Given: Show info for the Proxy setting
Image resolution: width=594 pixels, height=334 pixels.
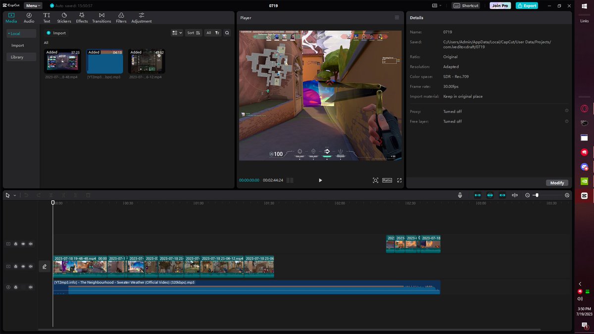Looking at the screenshot, I should click(x=567, y=111).
